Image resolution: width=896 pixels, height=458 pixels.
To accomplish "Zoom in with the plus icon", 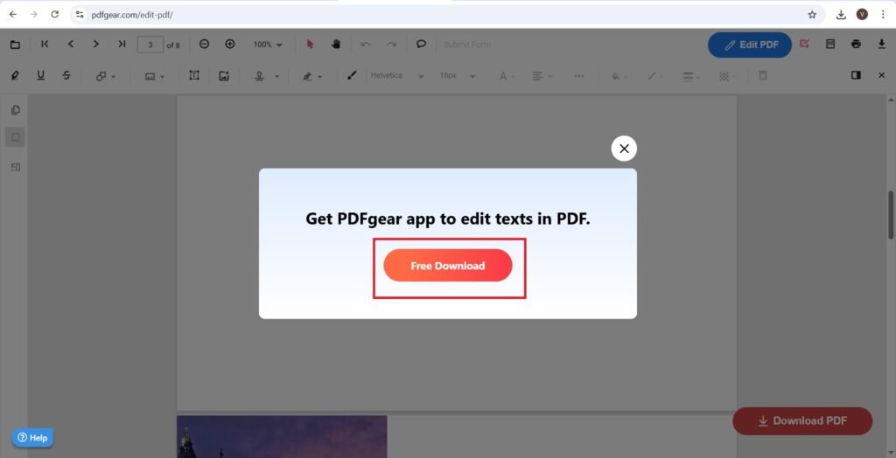I will pyautogui.click(x=230, y=45).
